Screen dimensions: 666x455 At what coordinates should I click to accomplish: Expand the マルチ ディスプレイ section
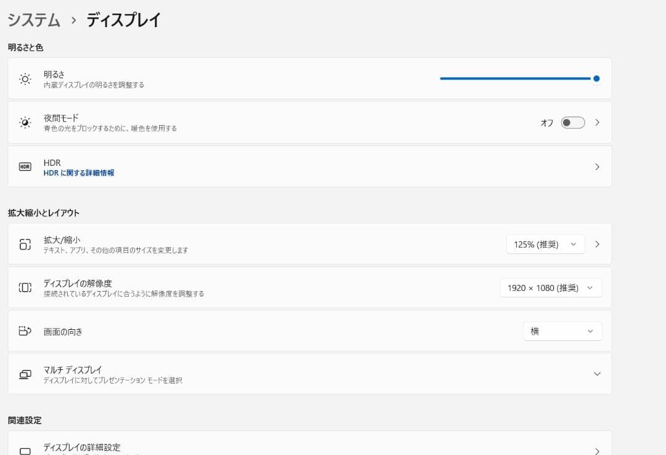(596, 374)
